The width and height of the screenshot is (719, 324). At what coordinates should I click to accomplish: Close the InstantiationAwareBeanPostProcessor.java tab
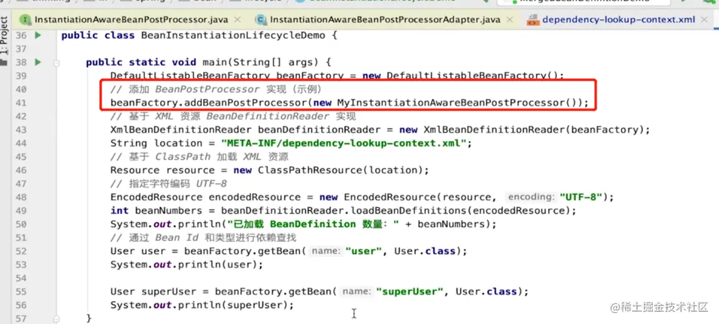[x=237, y=20]
